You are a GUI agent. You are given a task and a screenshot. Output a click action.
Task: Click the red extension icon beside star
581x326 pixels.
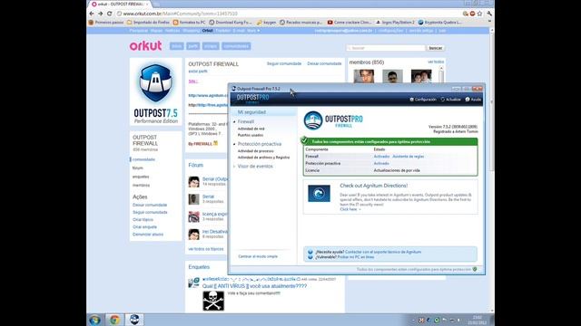[x=472, y=14]
